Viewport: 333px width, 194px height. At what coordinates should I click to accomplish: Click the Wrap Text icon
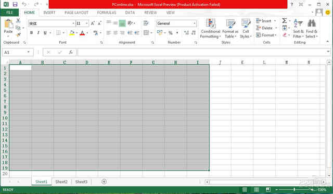[x=146, y=23]
